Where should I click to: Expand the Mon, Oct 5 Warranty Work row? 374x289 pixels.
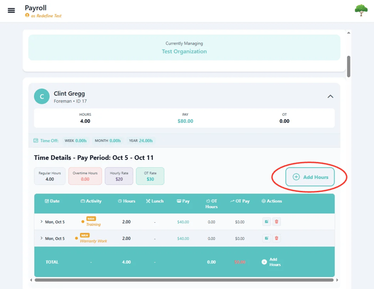coord(41,238)
